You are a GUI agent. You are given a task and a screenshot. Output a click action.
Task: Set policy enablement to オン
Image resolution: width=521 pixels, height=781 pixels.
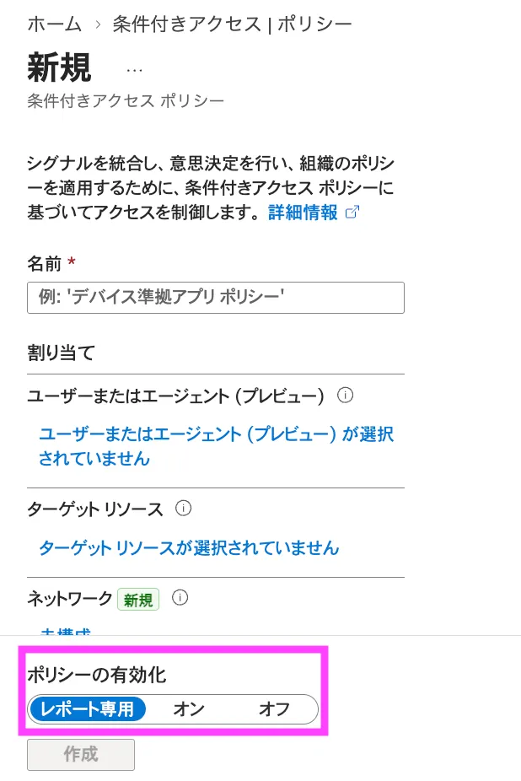[x=189, y=709]
